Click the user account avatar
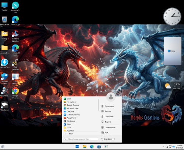This screenshot has width=184, height=150. (111, 97)
